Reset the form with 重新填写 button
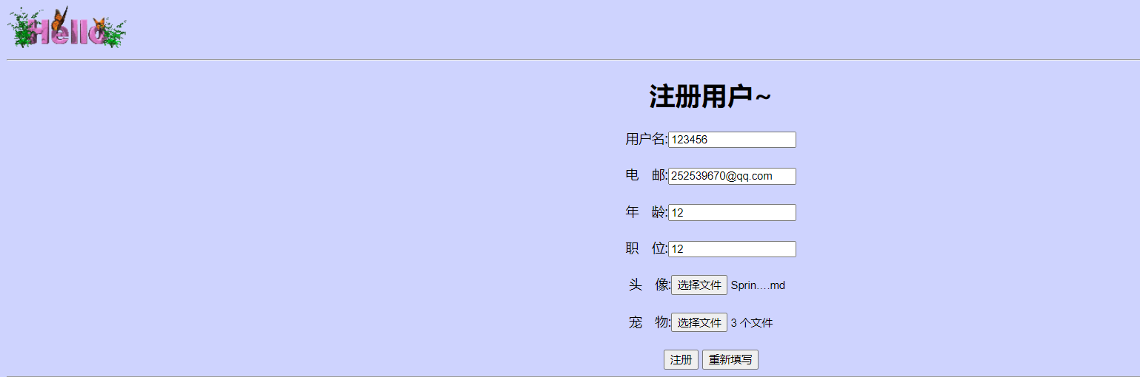 730,360
